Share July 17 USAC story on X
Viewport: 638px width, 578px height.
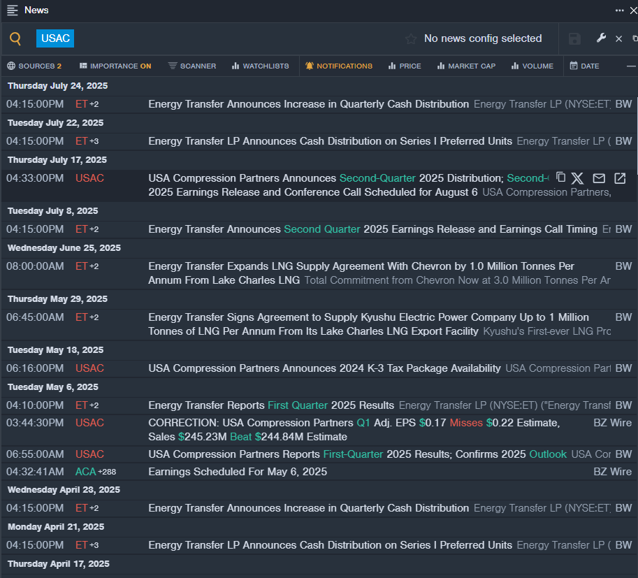(577, 178)
